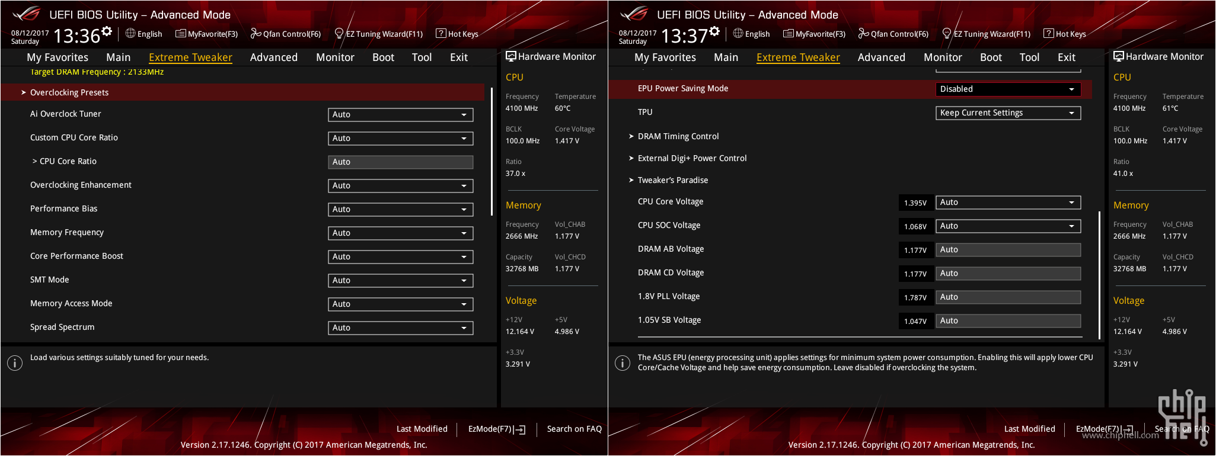
Task: Expand DRAM Timing Control submenu
Action: (678, 136)
